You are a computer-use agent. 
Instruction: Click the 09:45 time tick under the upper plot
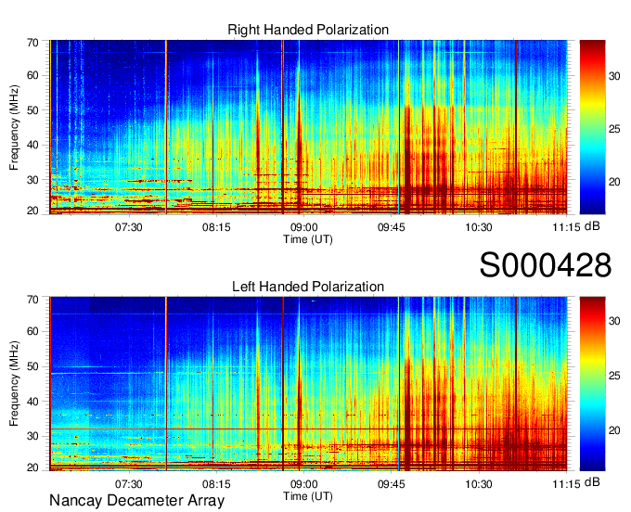point(392,227)
